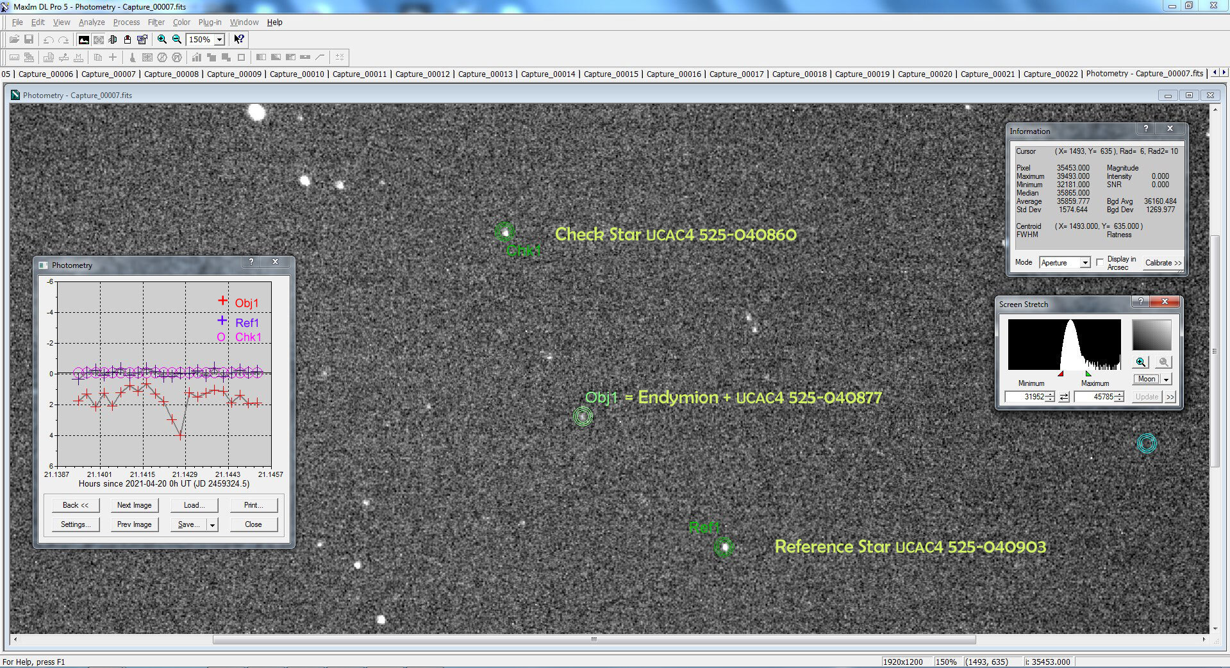Click the Next Image button
This screenshot has height=668, width=1230.
(x=134, y=505)
